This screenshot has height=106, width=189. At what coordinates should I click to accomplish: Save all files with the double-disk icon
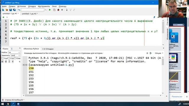pos(14,10)
